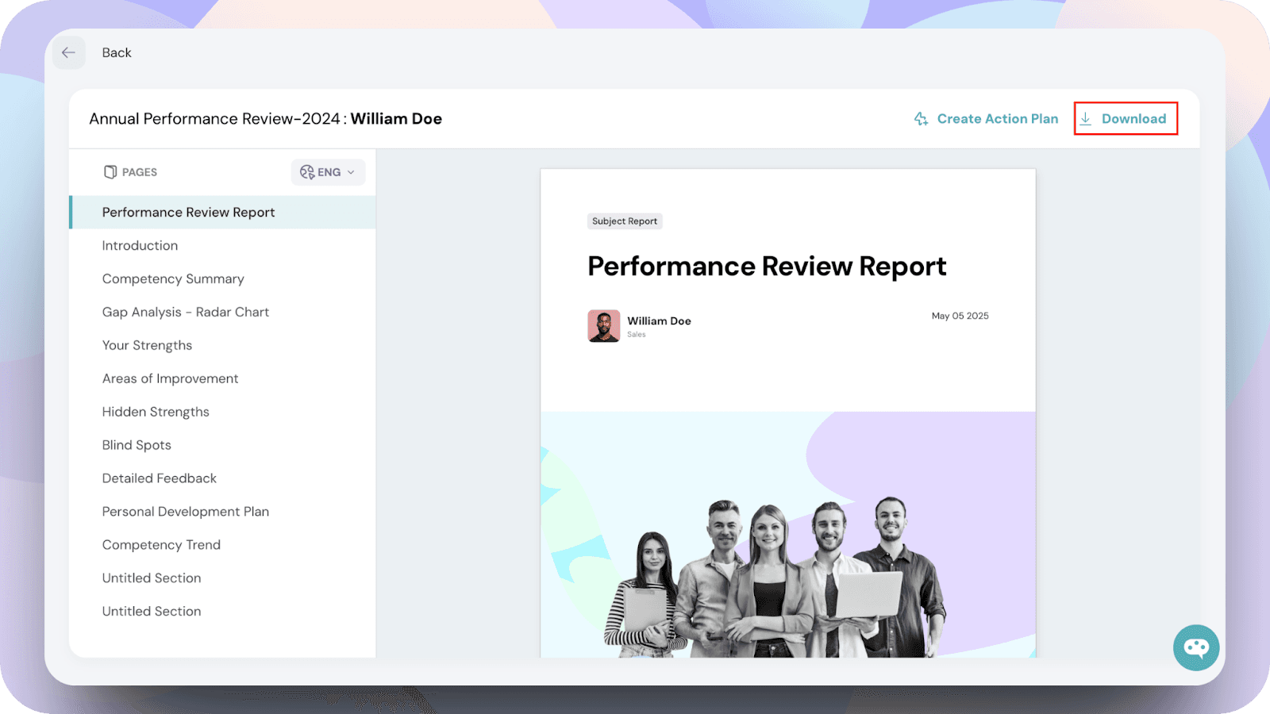
Task: Expand language chevron next to ENG
Action: [351, 172]
